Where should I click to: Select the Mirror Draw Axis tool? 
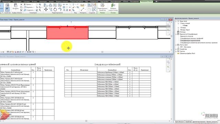(60, 5)
